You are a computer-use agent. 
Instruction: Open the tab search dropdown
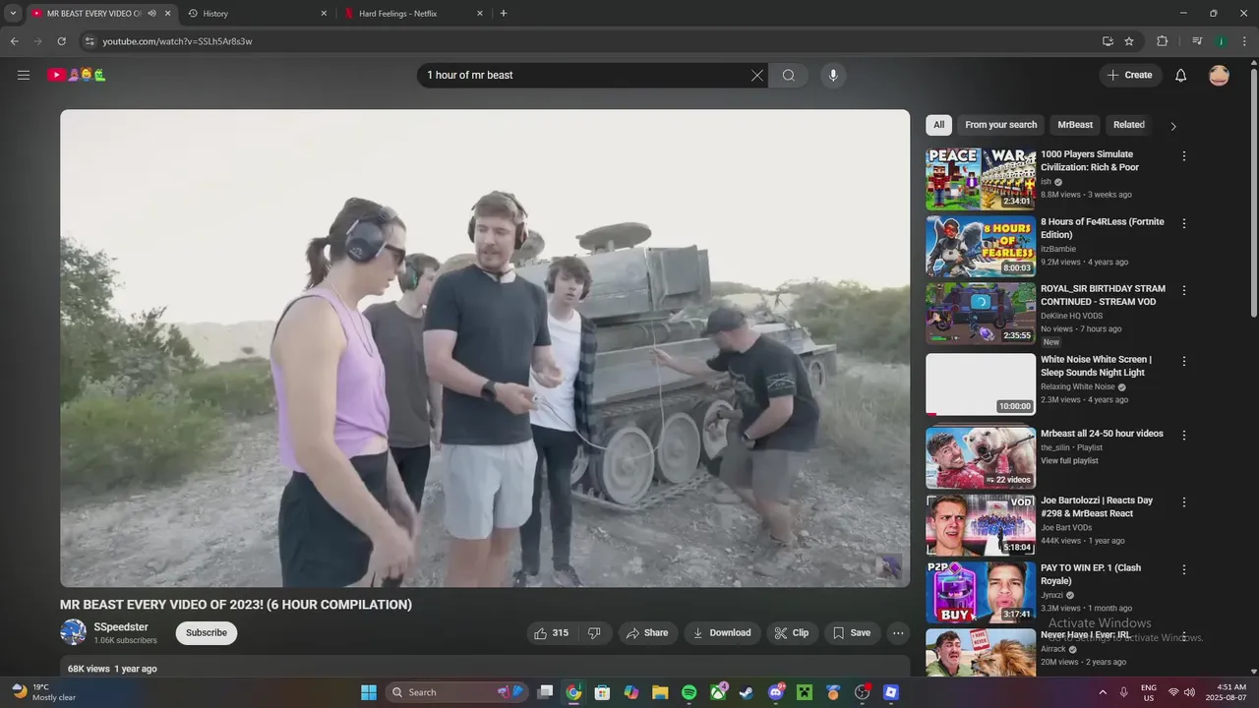coord(13,14)
